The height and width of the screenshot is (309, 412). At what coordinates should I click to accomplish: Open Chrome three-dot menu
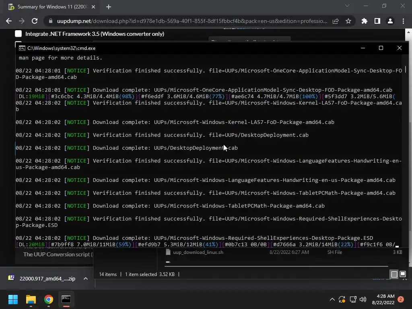point(403,21)
